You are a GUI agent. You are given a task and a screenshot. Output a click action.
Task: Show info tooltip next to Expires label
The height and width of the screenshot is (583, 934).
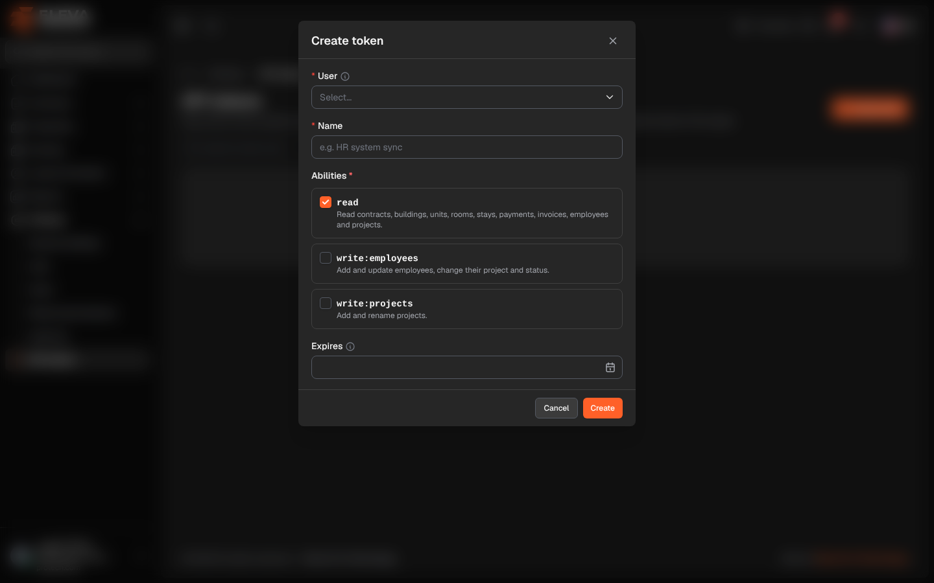(x=350, y=347)
